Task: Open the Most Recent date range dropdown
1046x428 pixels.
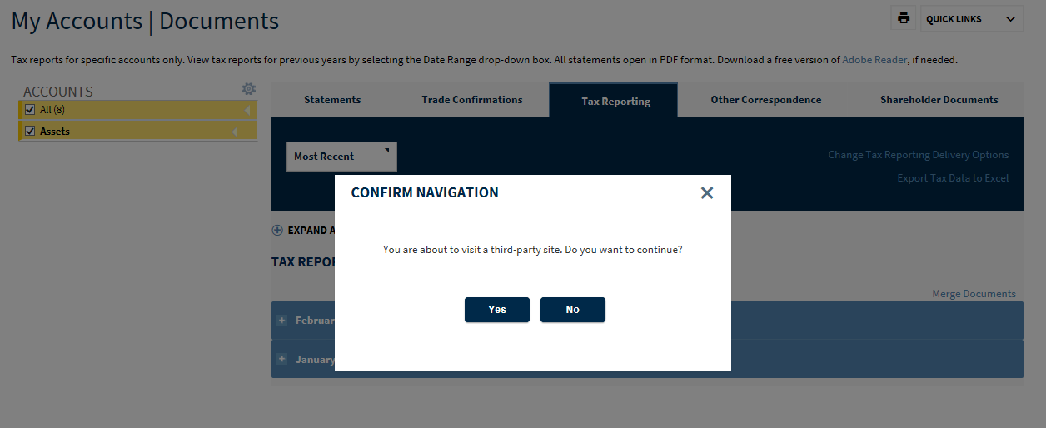Action: point(341,157)
